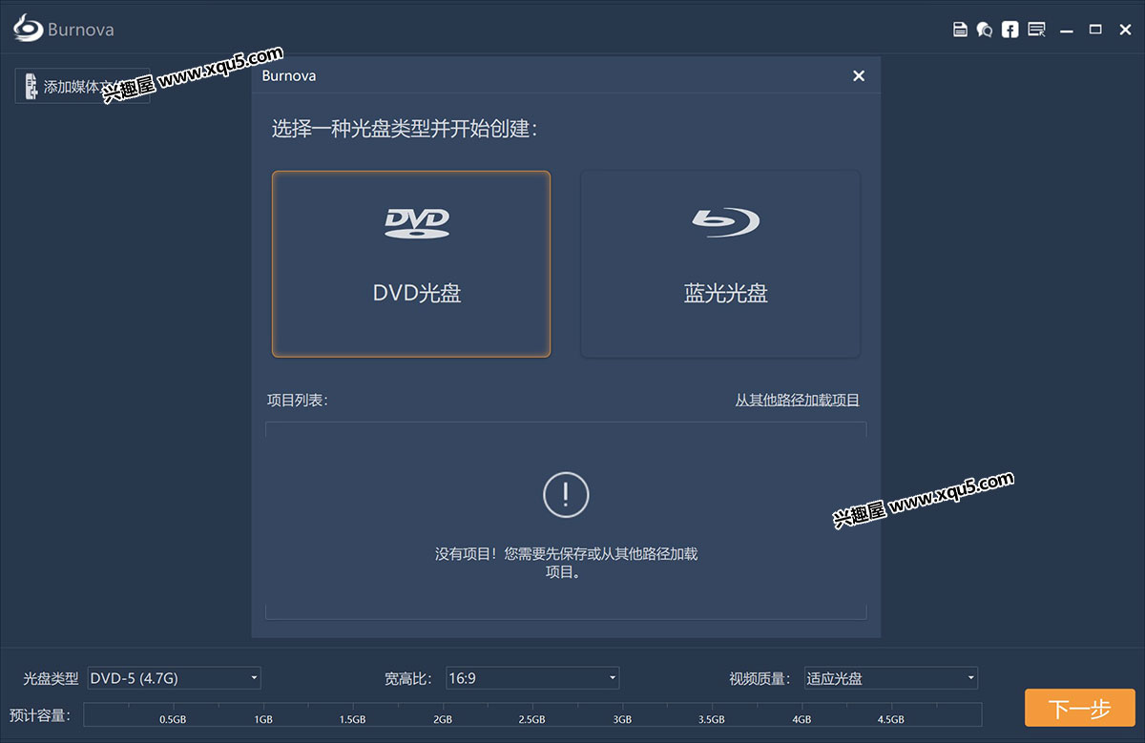Click the exclamation mark notice icon
Image resolution: width=1145 pixels, height=743 pixels.
pyautogui.click(x=566, y=494)
